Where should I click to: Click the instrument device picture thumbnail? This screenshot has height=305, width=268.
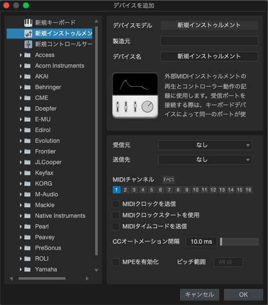[135, 95]
